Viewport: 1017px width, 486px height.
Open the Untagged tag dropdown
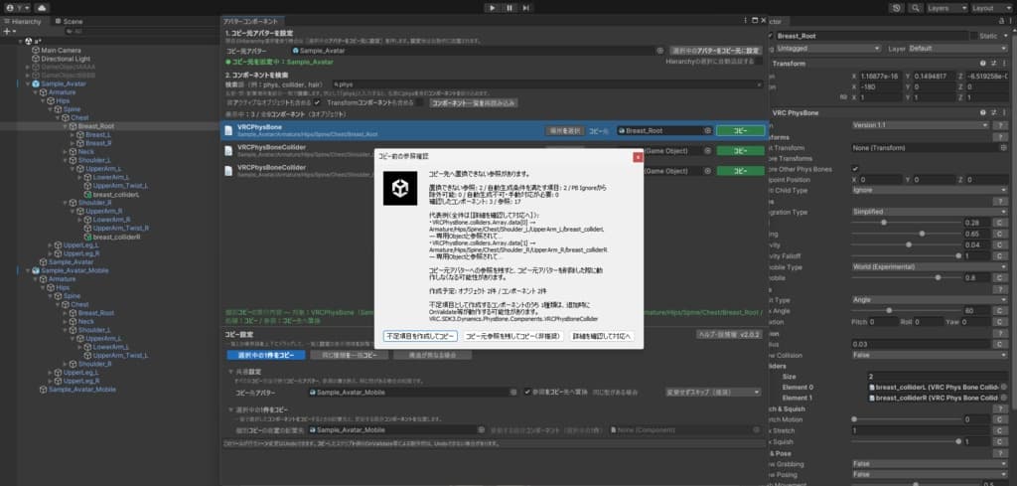(828, 49)
